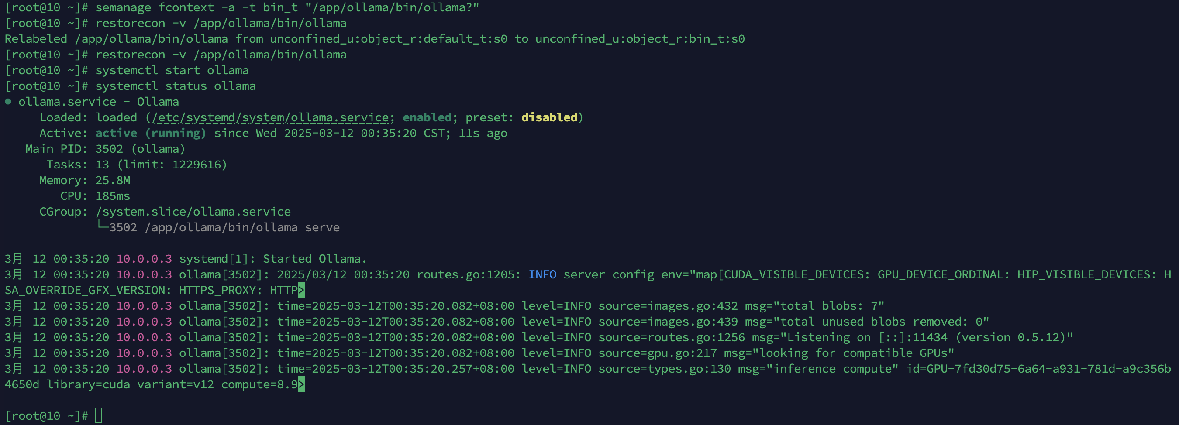Click the 'total blobs: 7' log message
The image size is (1179, 425).
pos(828,305)
